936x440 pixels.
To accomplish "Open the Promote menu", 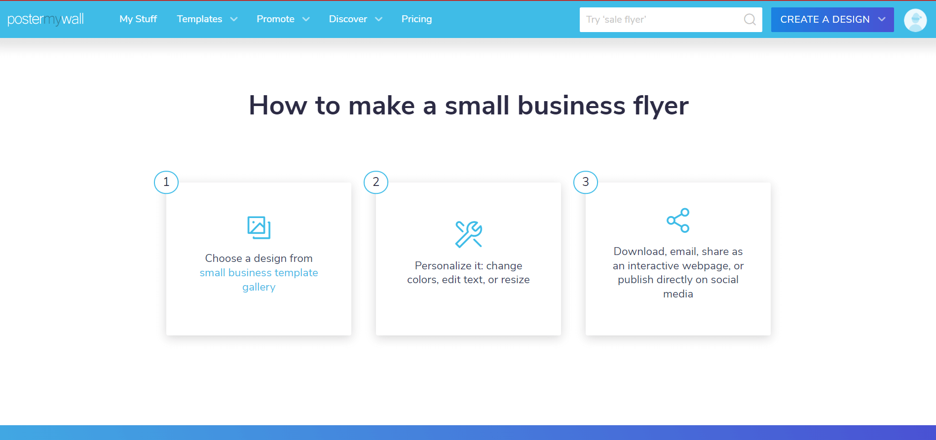I will [275, 19].
